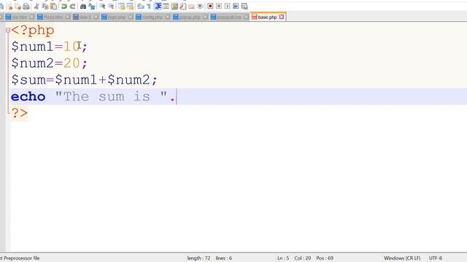Toggle the highlighted Indent Guide icon
467x262 pixels.
point(158,7)
